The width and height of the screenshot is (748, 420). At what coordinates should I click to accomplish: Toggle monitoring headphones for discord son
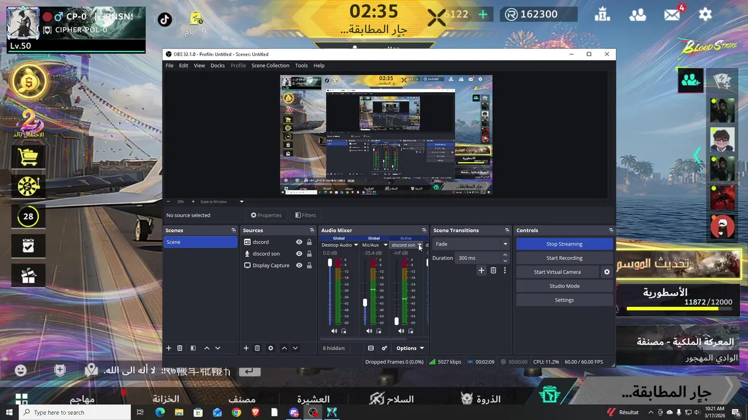click(410, 331)
